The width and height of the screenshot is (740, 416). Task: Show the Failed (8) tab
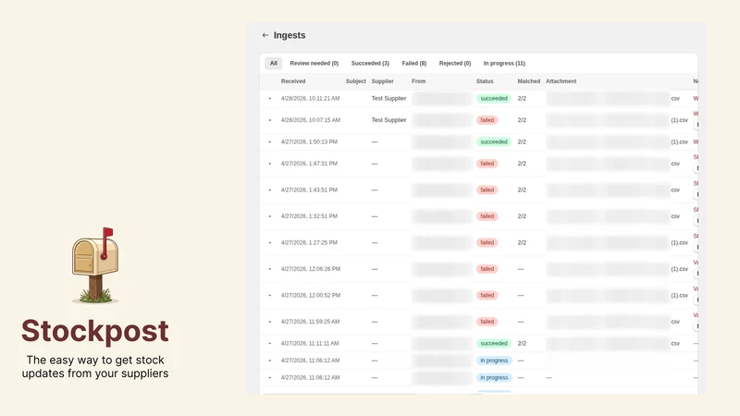click(x=413, y=63)
